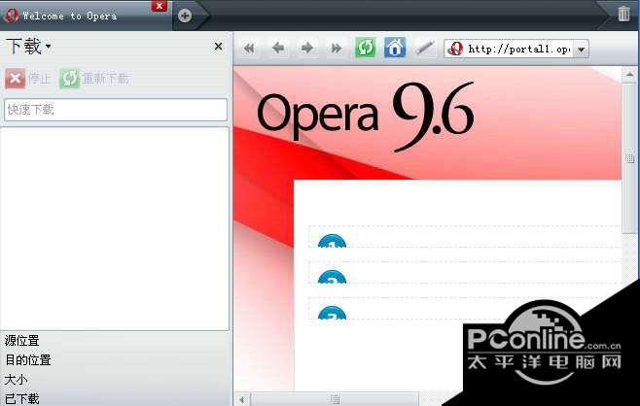The width and height of the screenshot is (640, 406).
Task: Click the Opera icon in address bar
Action: tap(455, 49)
